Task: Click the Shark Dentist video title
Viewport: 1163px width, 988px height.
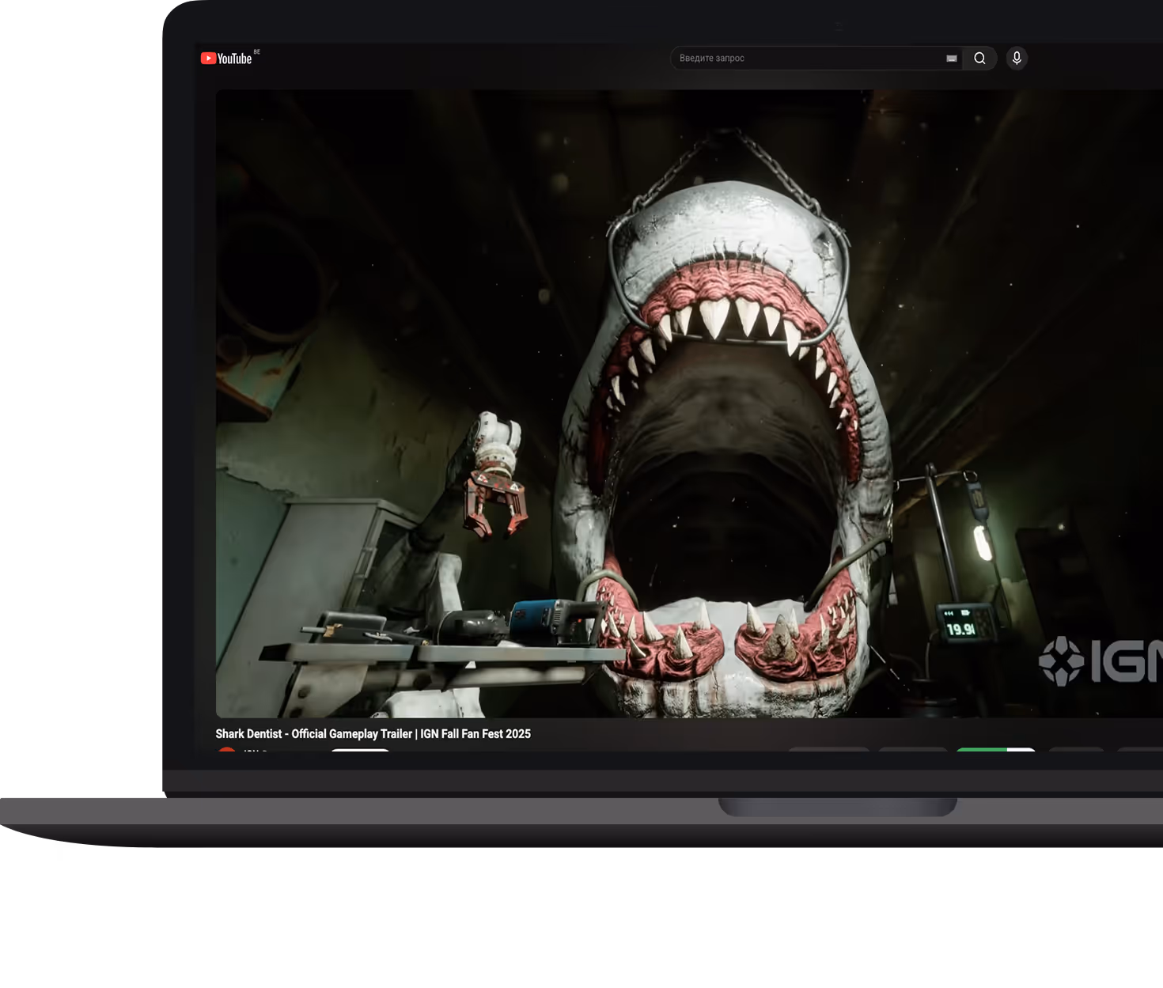Action: (x=373, y=734)
